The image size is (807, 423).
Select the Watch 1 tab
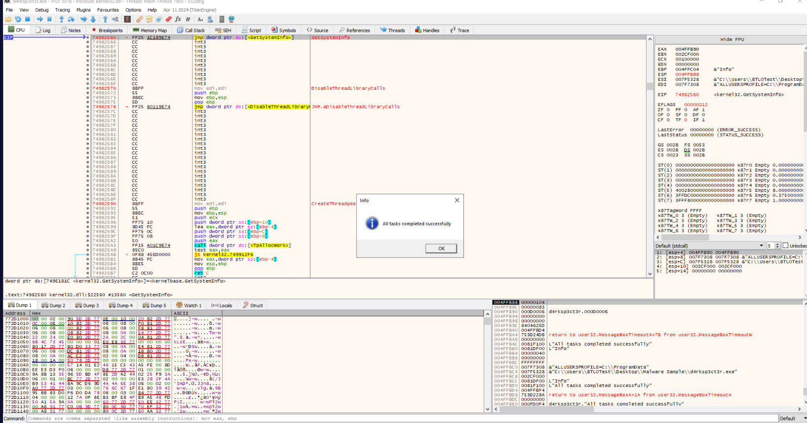coord(189,305)
